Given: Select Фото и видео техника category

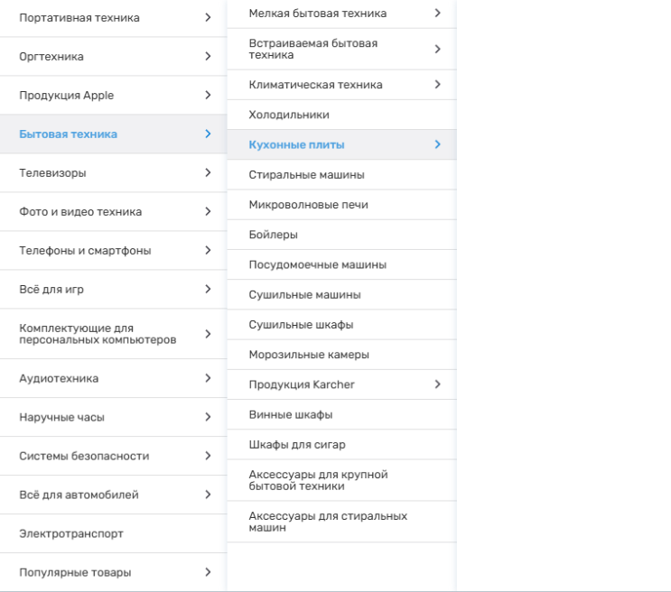Looking at the screenshot, I should click(x=80, y=212).
